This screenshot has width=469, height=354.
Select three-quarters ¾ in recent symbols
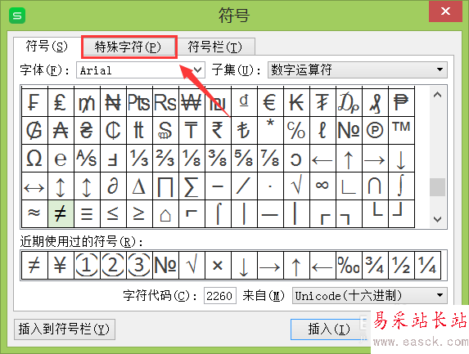pos(375,265)
